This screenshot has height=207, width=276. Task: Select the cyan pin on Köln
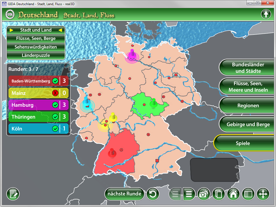(x=86, y=101)
